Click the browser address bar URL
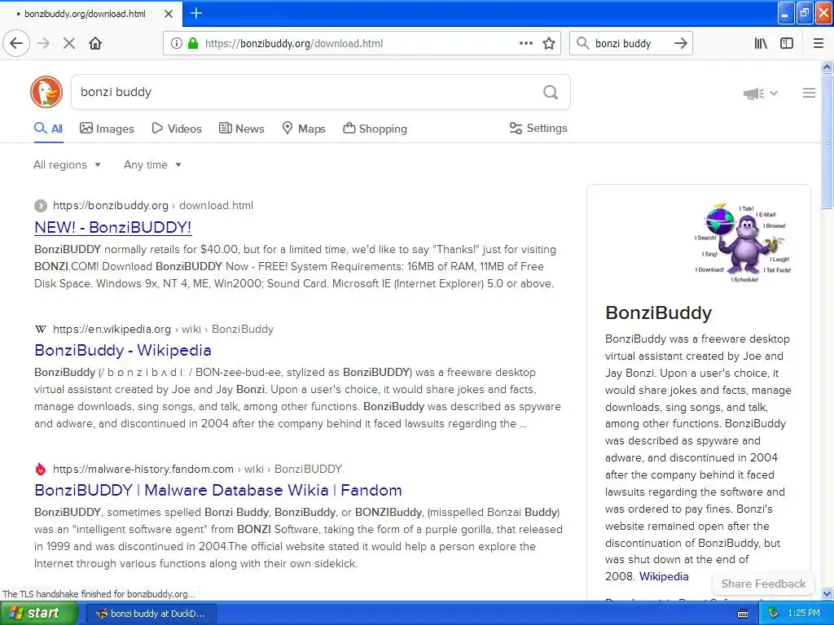This screenshot has height=625, width=834. pos(293,44)
